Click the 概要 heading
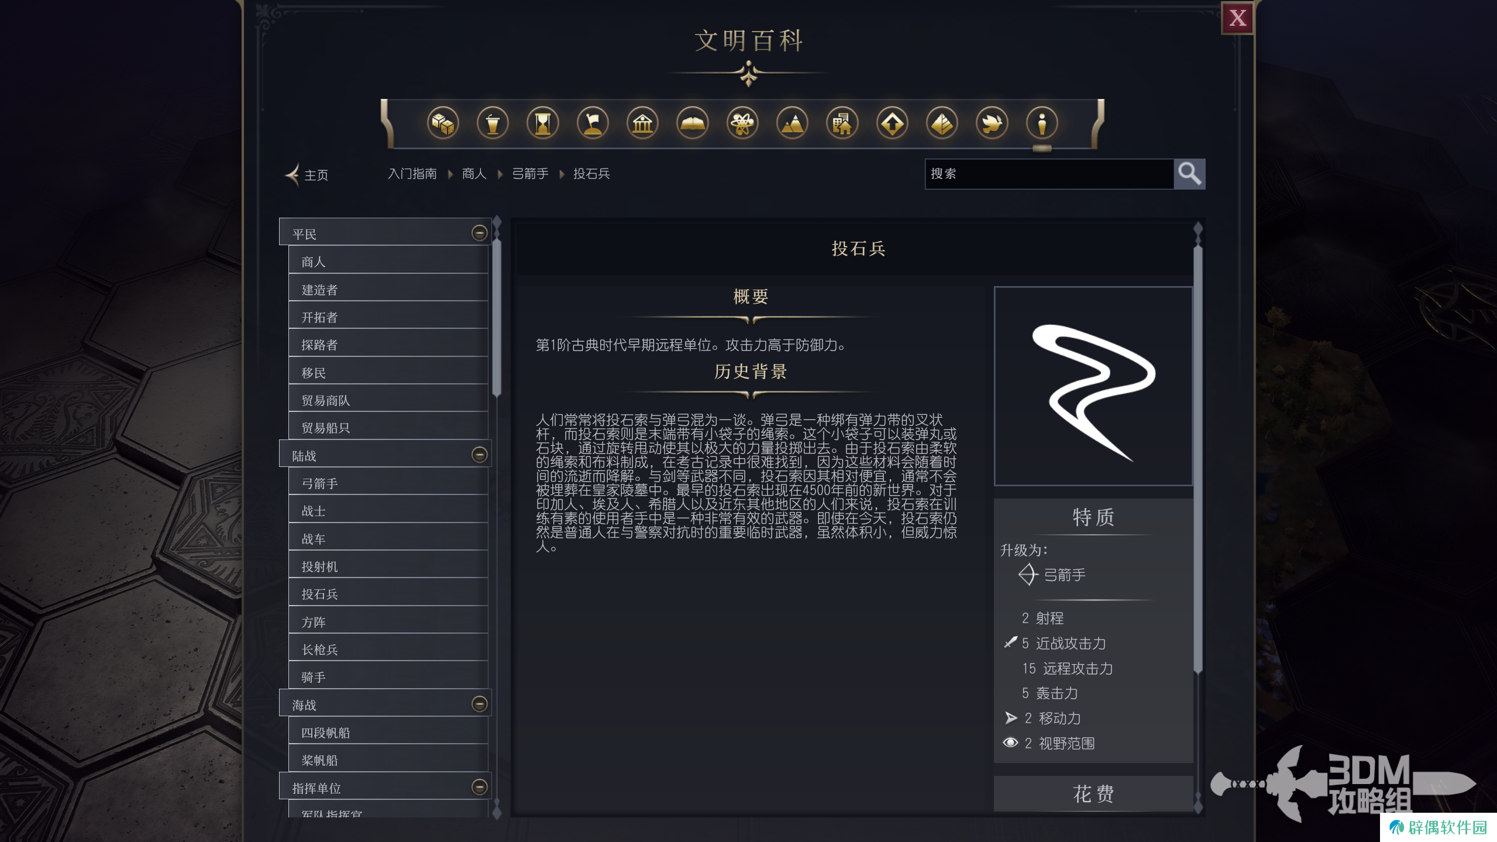This screenshot has width=1497, height=842. [751, 297]
